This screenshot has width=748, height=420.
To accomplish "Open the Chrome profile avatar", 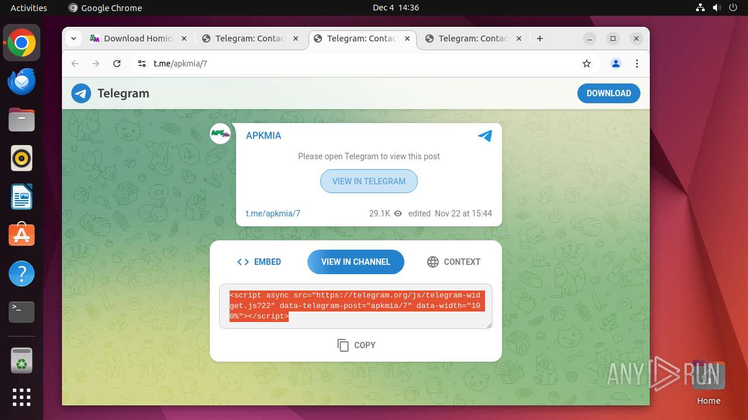I will pyautogui.click(x=615, y=64).
